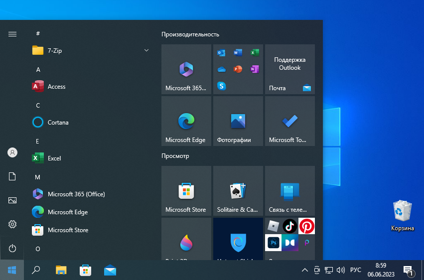This screenshot has height=280, width=424.
Task: Open Word in the Office tile folder
Action: pos(238,53)
